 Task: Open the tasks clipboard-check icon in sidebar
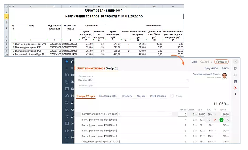pyautogui.click(x=67, y=81)
